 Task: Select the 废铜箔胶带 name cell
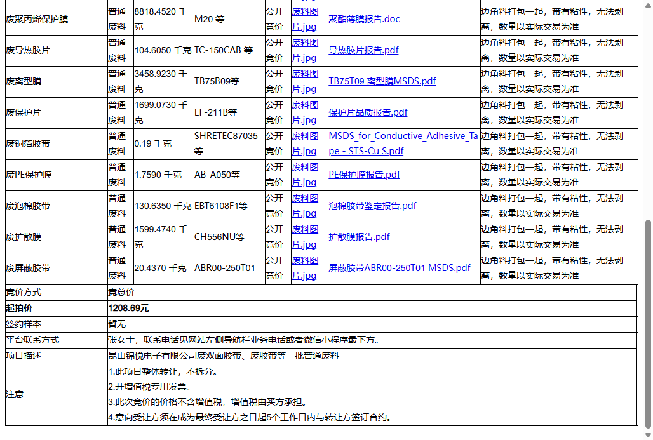(x=57, y=143)
